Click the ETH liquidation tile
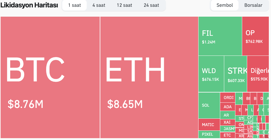 click(x=149, y=77)
